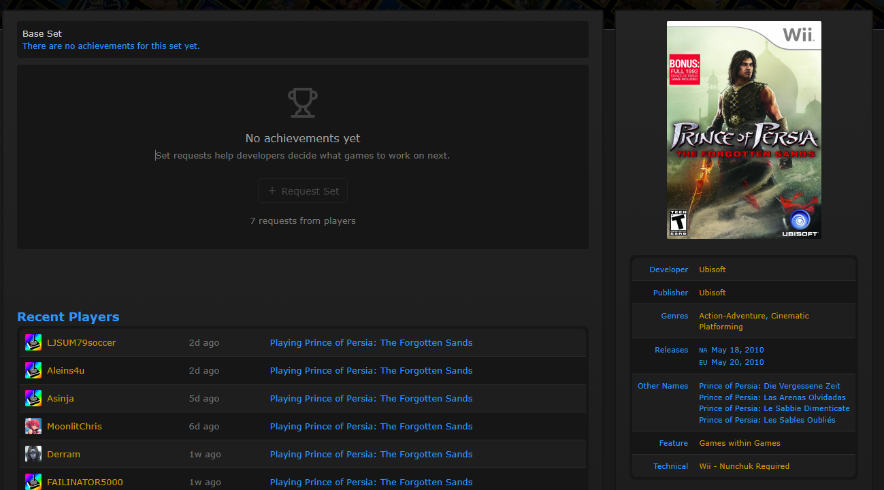Click the Feature label in the info panel
884x490 pixels.
674,443
